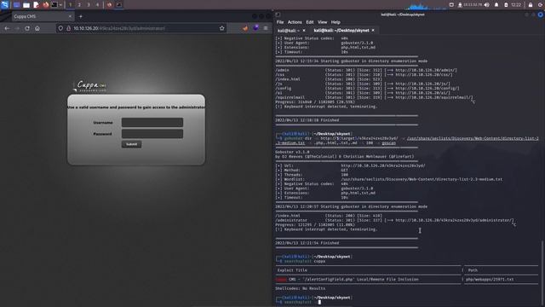Open a new Firefox tab
This screenshot has height=307, width=545.
pyautogui.click(x=81, y=16)
